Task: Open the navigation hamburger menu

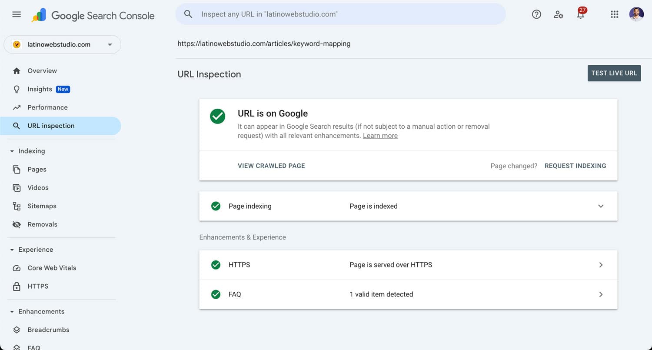Action: click(x=17, y=14)
